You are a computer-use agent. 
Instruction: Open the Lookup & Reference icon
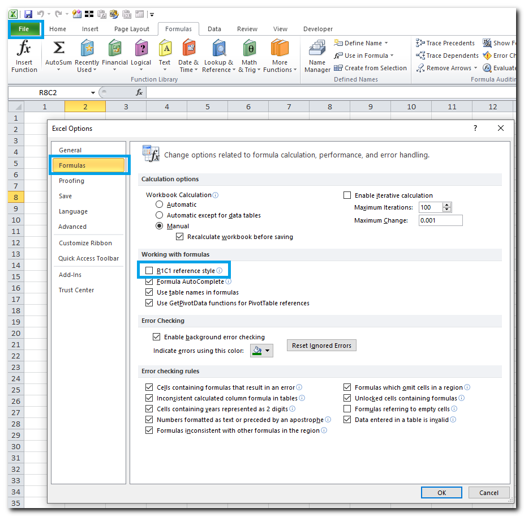point(218,48)
